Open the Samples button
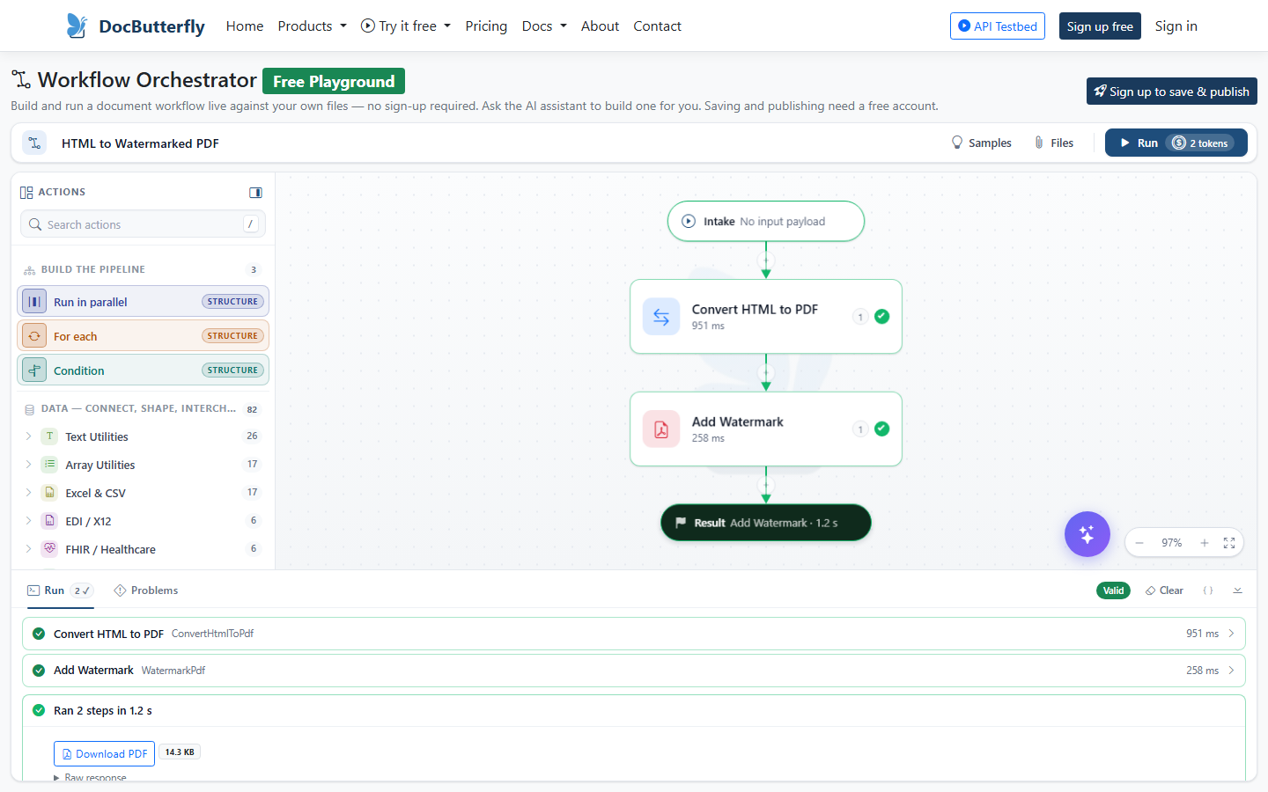The image size is (1268, 792). tap(981, 143)
